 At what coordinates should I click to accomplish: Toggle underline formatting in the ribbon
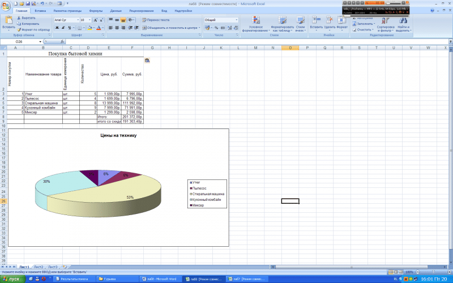[x=69, y=28]
